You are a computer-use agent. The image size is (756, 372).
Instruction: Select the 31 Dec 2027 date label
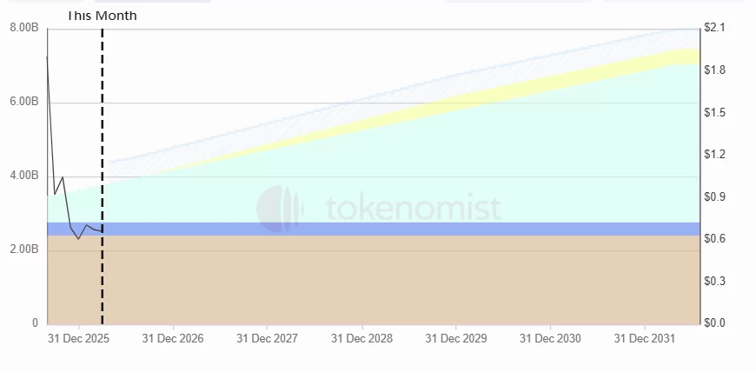pyautogui.click(x=267, y=338)
